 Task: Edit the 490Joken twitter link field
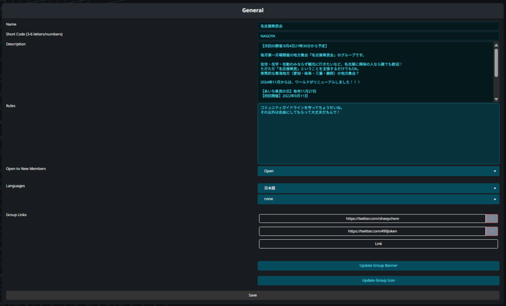coord(372,231)
